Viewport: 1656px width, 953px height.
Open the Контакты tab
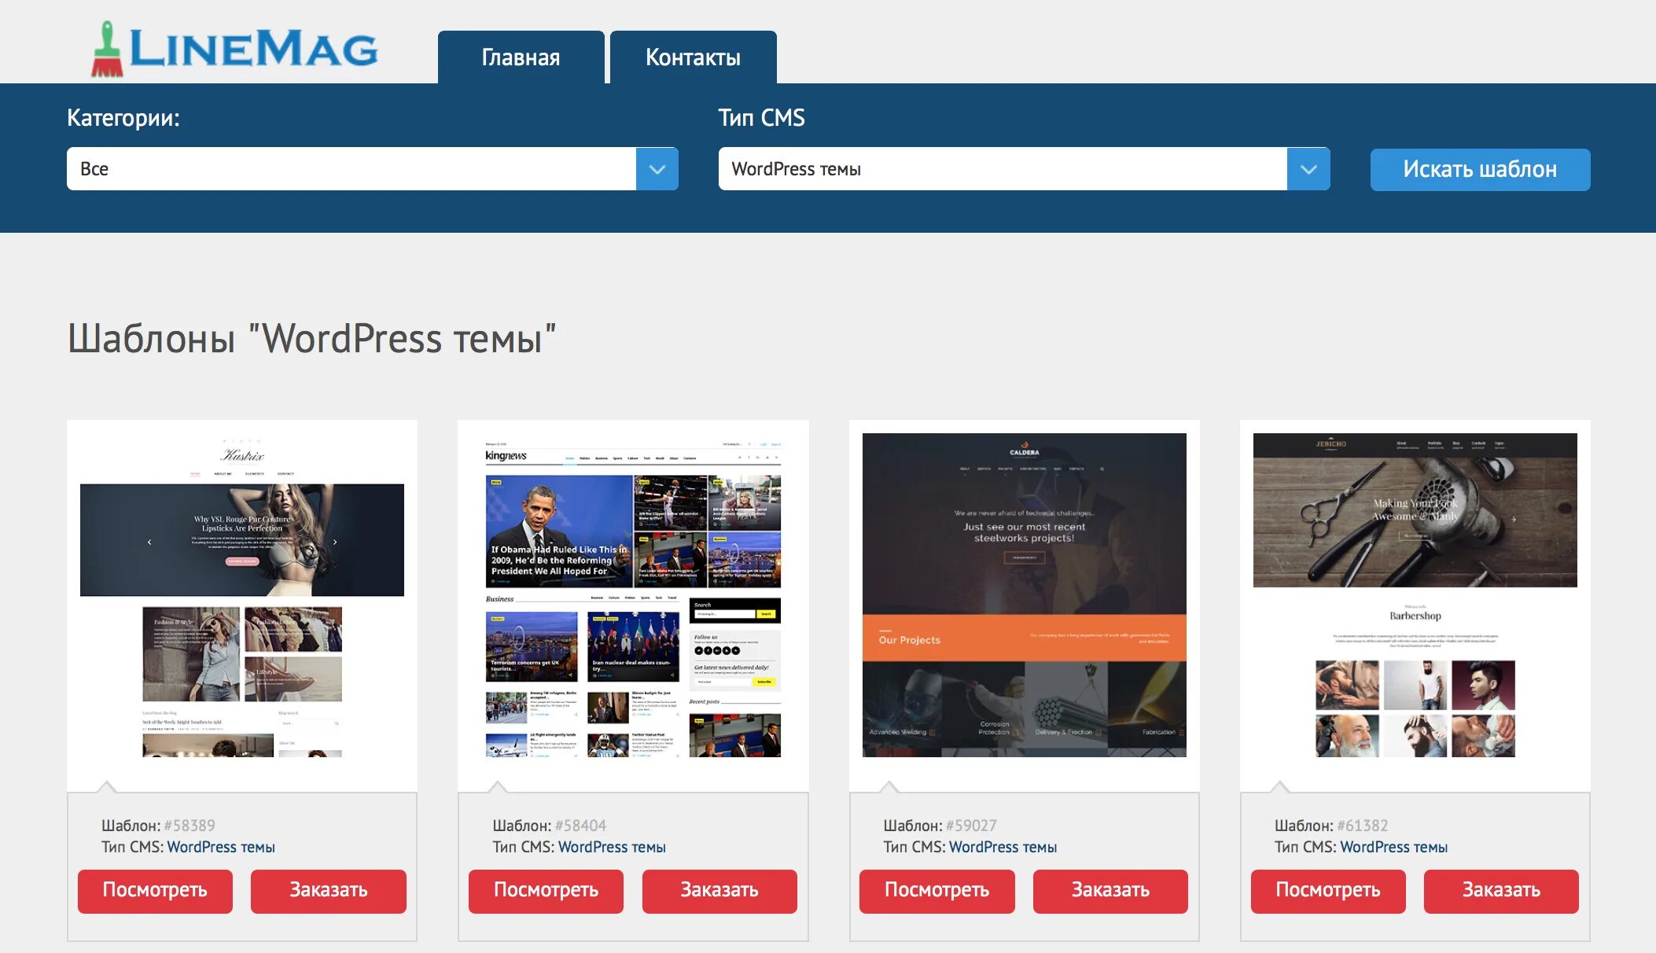pyautogui.click(x=693, y=57)
